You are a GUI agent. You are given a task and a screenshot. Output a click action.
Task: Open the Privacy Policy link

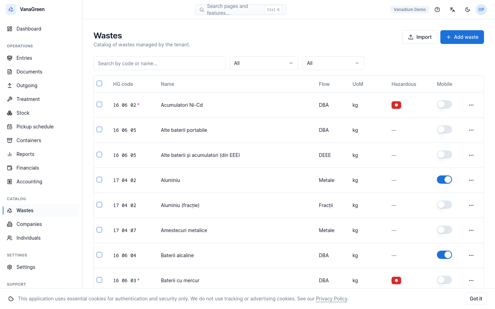pos(332,299)
